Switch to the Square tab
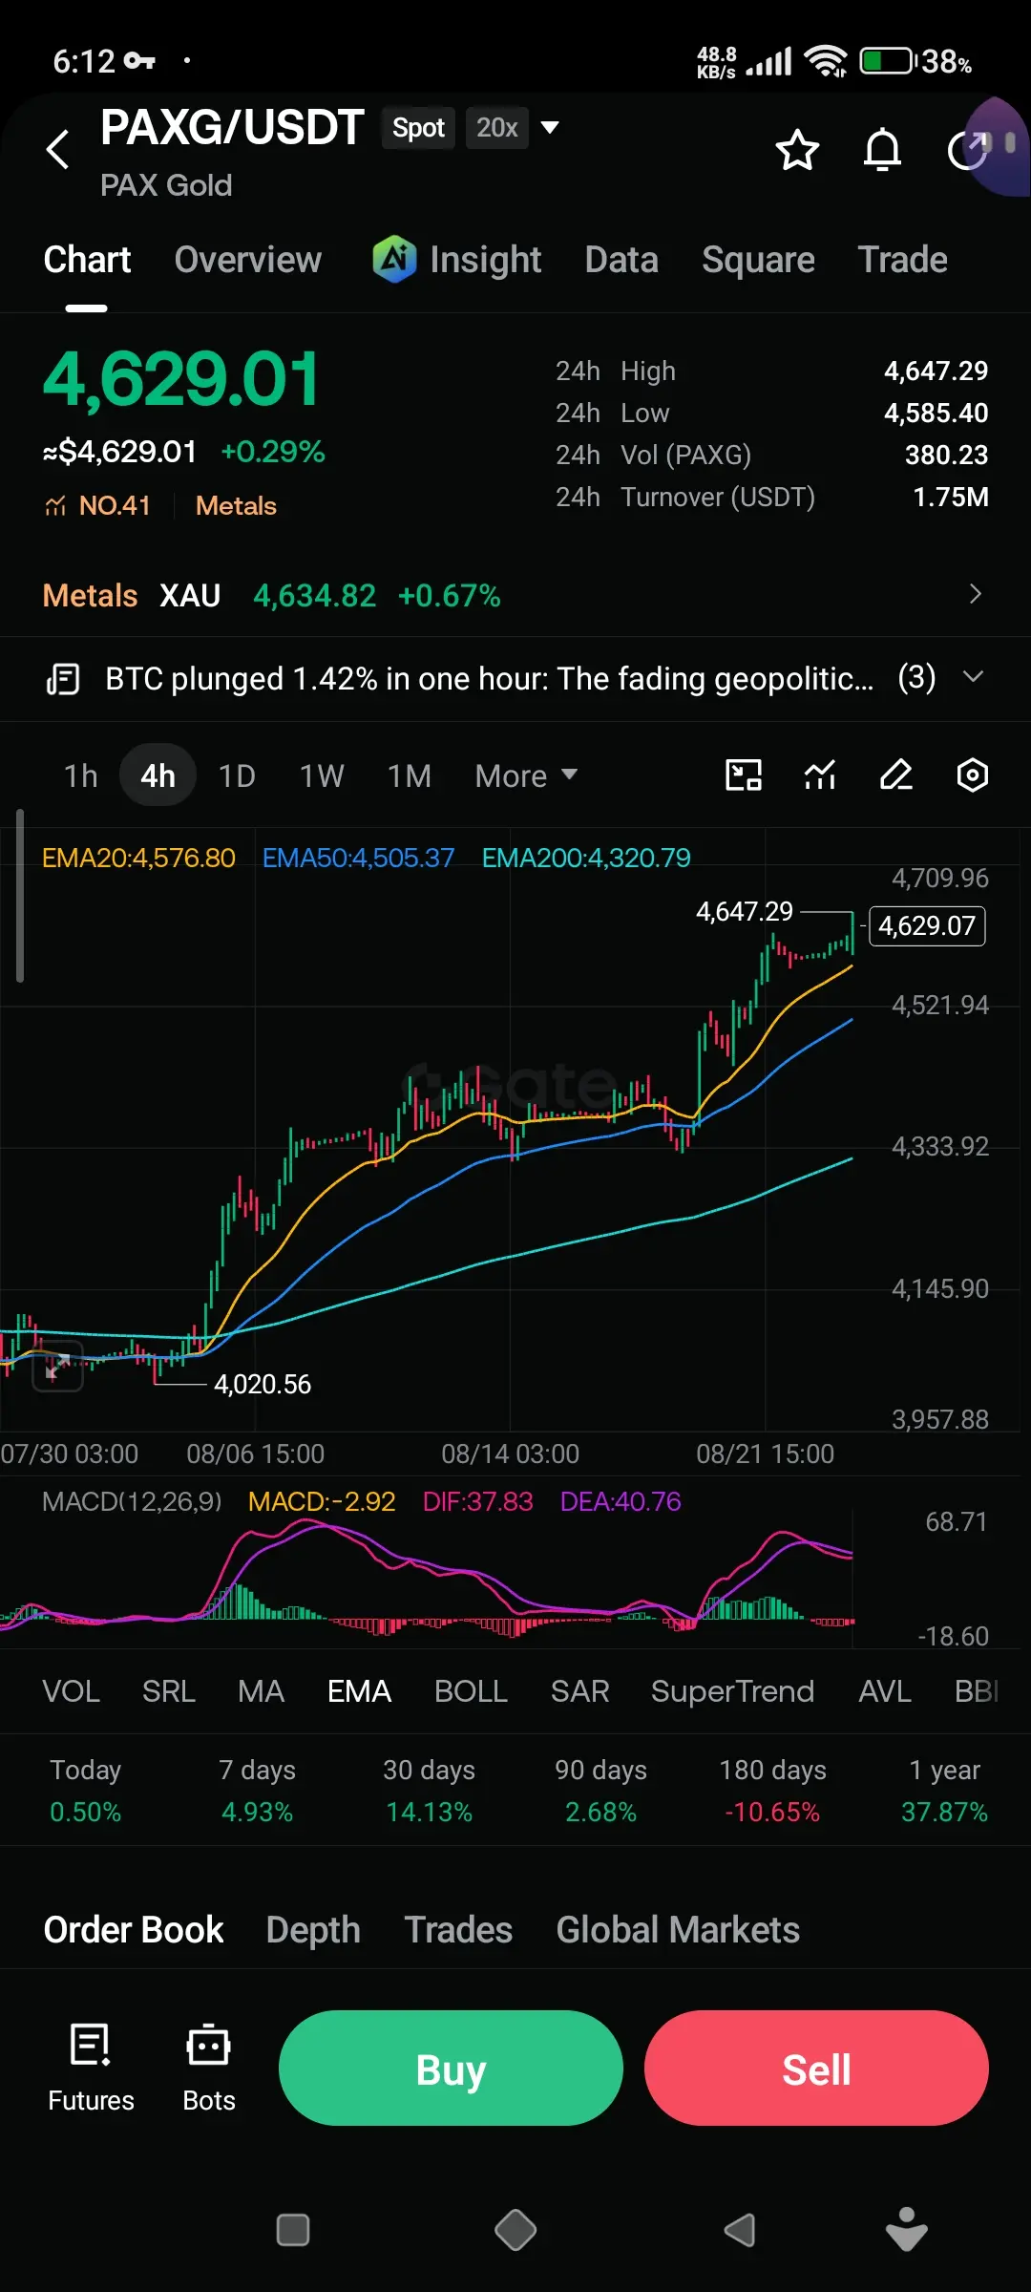 click(758, 260)
